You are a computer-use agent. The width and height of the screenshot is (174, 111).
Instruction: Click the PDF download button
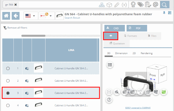pyautogui.click(x=137, y=28)
